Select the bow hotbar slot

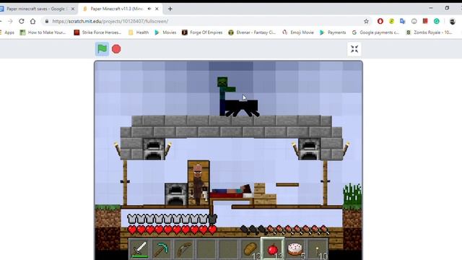pos(184,249)
